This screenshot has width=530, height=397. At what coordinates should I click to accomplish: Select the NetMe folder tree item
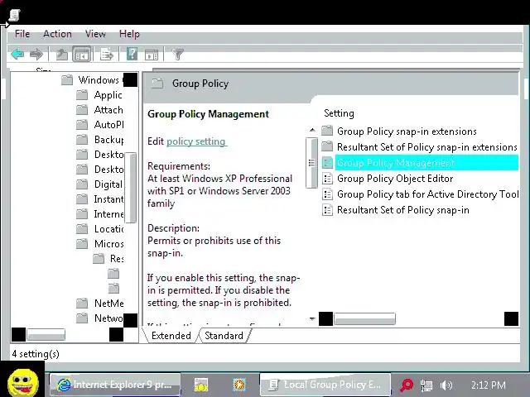pos(100,304)
